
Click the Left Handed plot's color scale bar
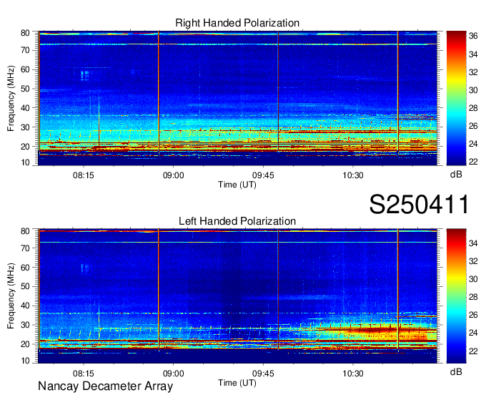(x=456, y=296)
